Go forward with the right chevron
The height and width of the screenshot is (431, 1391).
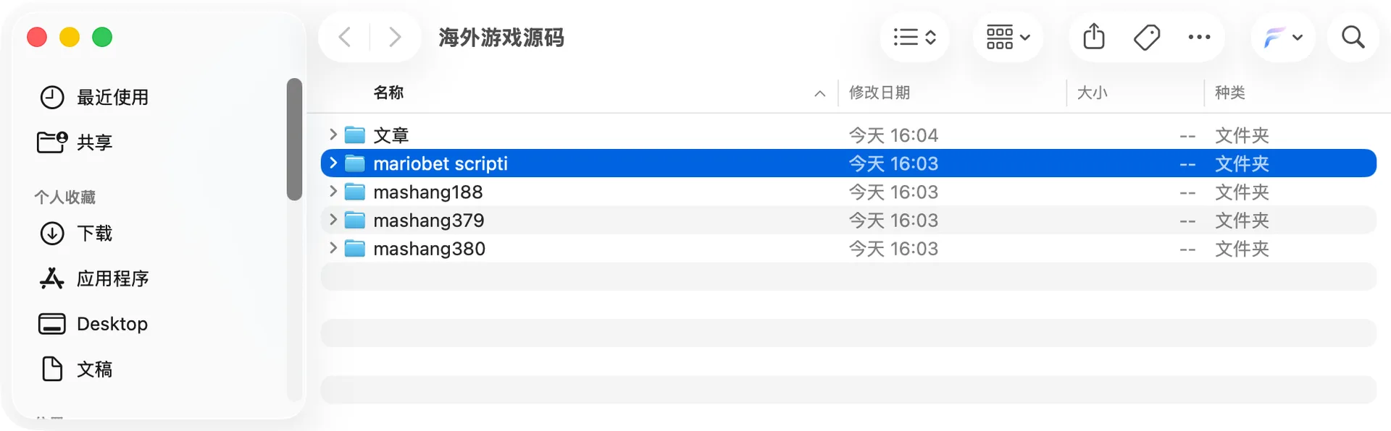pos(395,37)
